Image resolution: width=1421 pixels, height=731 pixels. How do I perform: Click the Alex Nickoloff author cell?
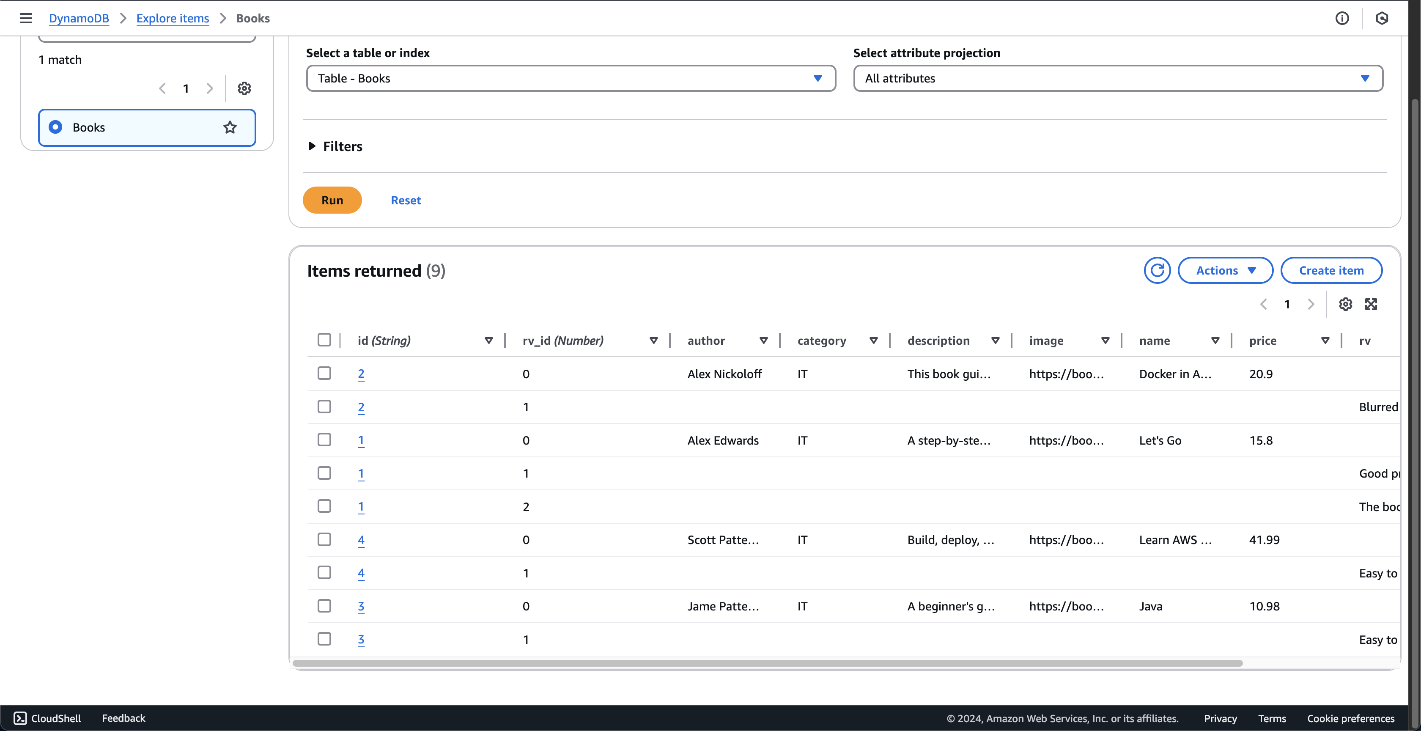point(724,374)
